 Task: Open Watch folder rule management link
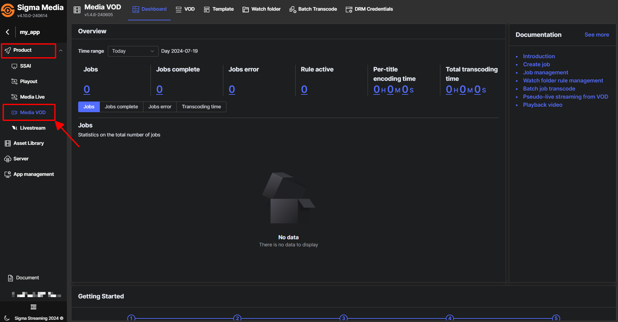coord(563,80)
